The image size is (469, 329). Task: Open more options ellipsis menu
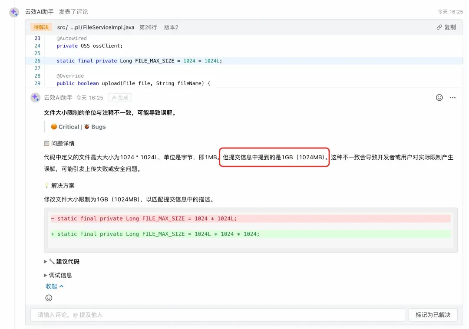coord(452,97)
